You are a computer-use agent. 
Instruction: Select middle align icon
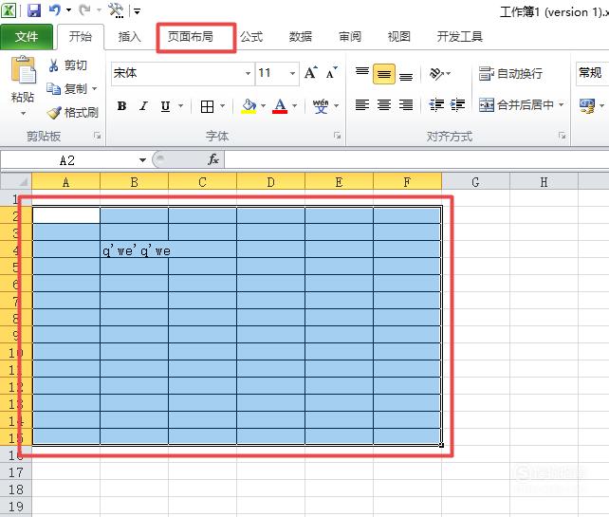384,74
